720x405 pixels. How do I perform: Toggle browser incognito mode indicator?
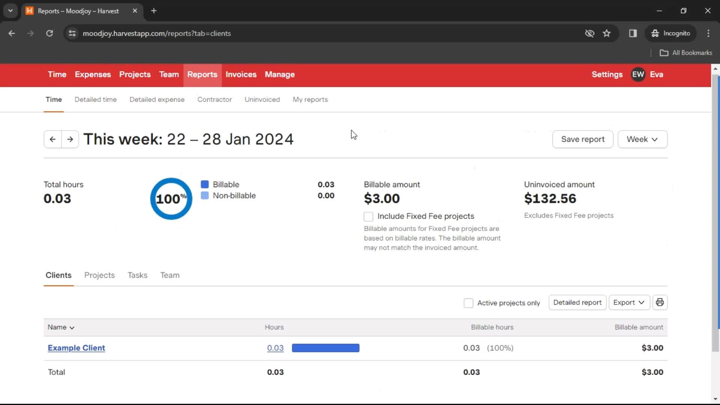pyautogui.click(x=671, y=33)
